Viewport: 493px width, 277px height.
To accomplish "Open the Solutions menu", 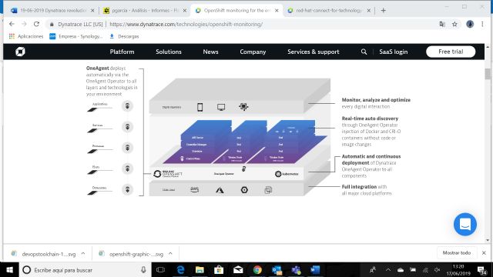I will [x=169, y=52].
